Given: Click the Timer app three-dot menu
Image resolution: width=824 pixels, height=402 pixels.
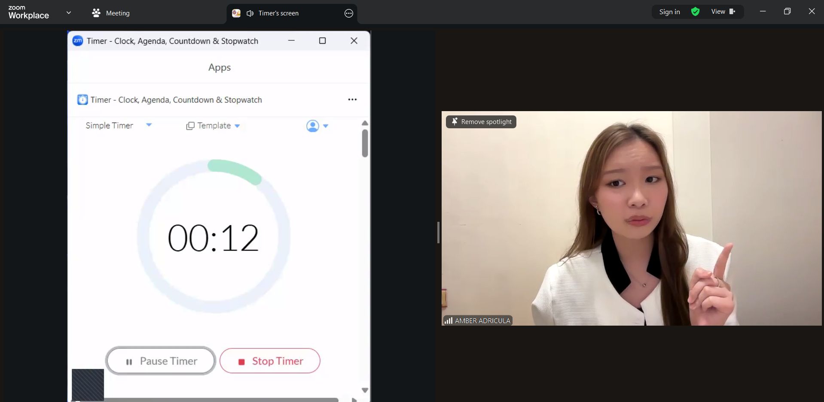Looking at the screenshot, I should pos(352,100).
